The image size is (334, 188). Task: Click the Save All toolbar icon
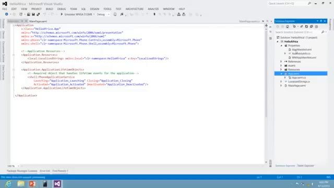click(x=38, y=14)
